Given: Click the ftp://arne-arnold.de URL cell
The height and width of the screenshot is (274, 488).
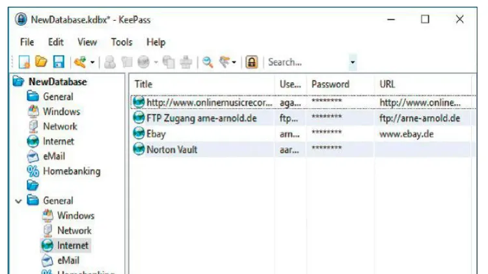Looking at the screenshot, I should coord(420,118).
